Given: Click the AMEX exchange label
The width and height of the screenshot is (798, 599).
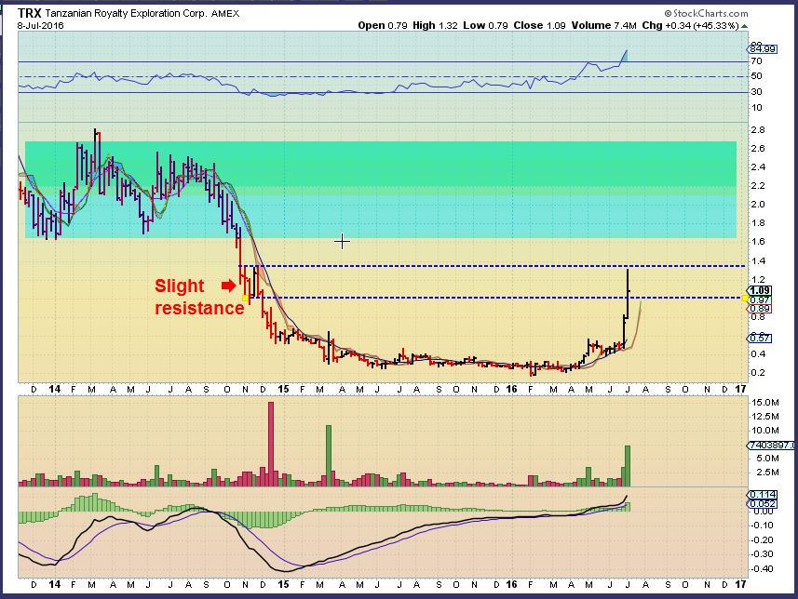Looking at the screenshot, I should (x=225, y=14).
